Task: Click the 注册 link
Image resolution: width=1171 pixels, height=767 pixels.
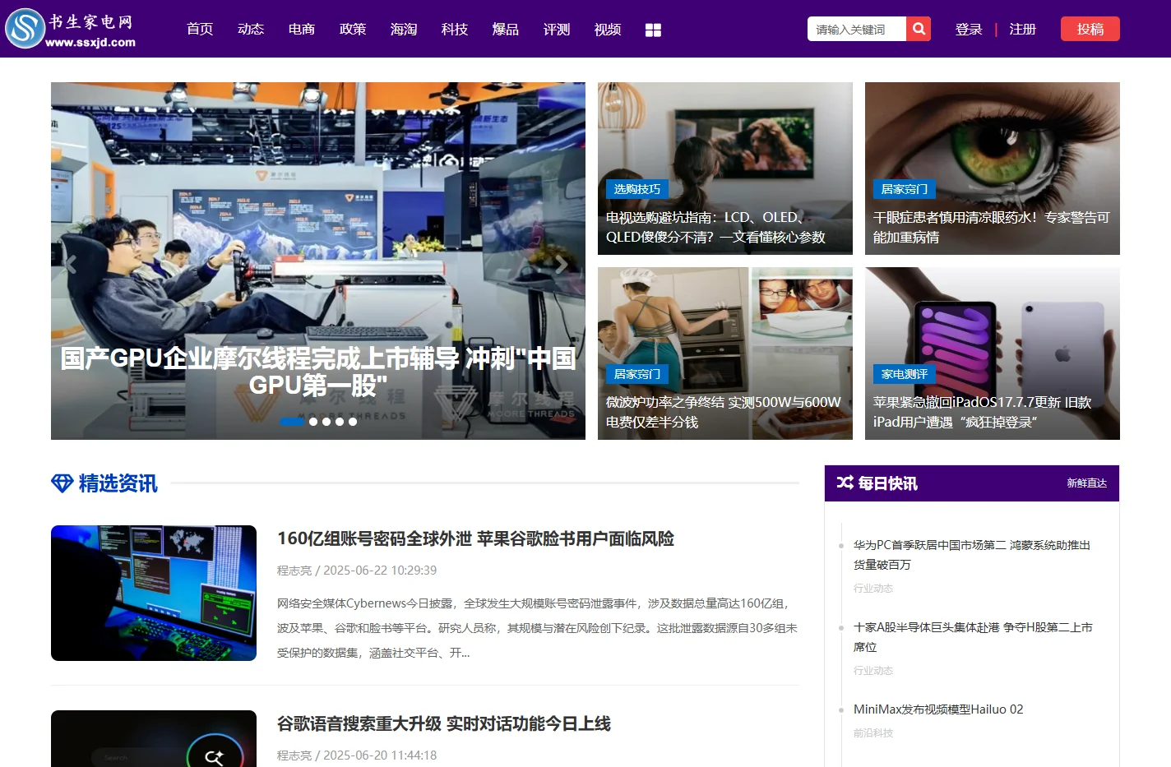Action: [x=1023, y=29]
